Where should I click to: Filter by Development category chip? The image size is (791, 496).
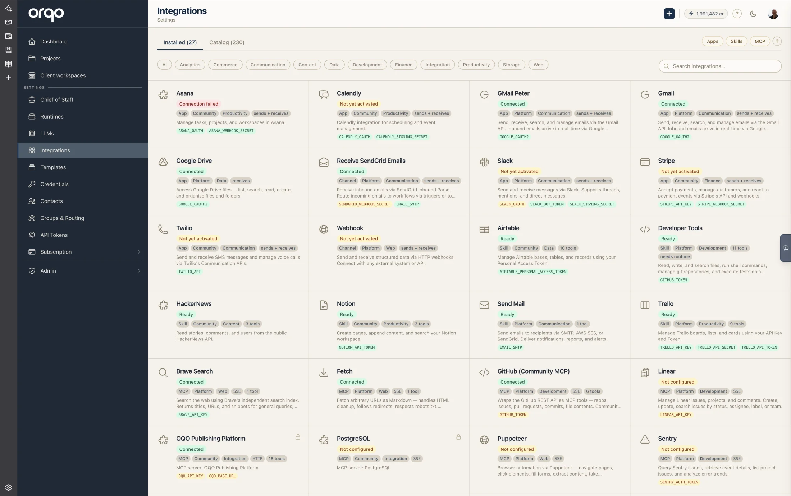point(367,65)
